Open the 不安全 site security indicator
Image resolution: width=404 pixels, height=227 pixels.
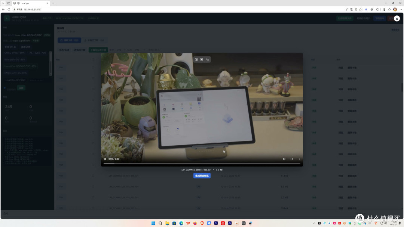coord(18,9)
